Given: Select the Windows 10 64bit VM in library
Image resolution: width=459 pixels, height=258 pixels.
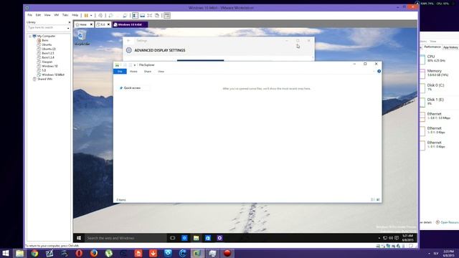Looking at the screenshot, I should (x=53, y=75).
